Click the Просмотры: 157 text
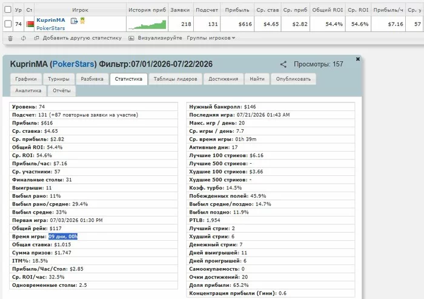 (318, 64)
